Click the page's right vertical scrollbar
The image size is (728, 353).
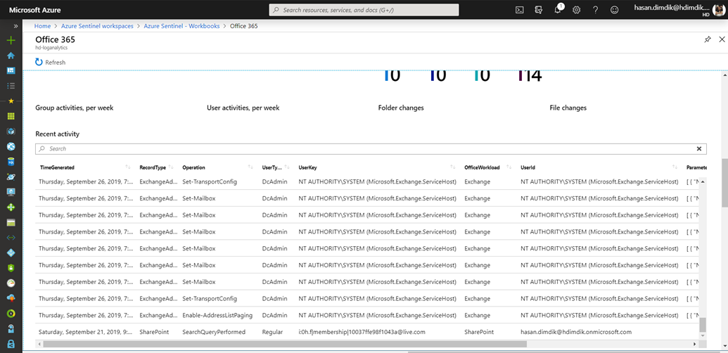tap(724, 184)
